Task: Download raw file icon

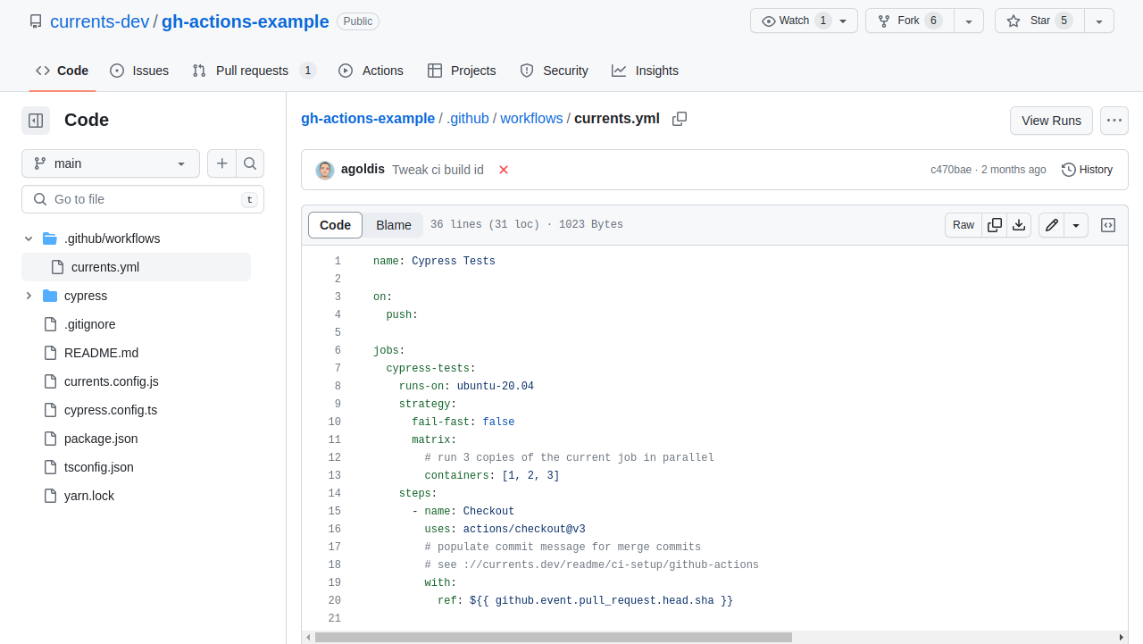Action: coord(1019,225)
